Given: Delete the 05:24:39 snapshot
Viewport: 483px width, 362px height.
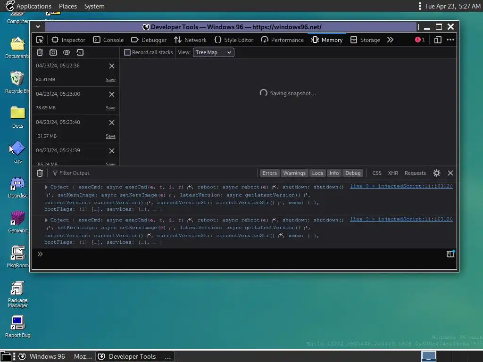Looking at the screenshot, I should point(112,151).
